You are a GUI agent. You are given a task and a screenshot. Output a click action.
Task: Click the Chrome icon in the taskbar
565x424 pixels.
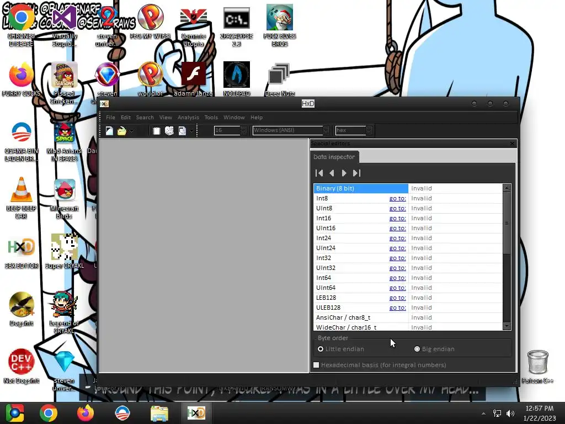49,413
